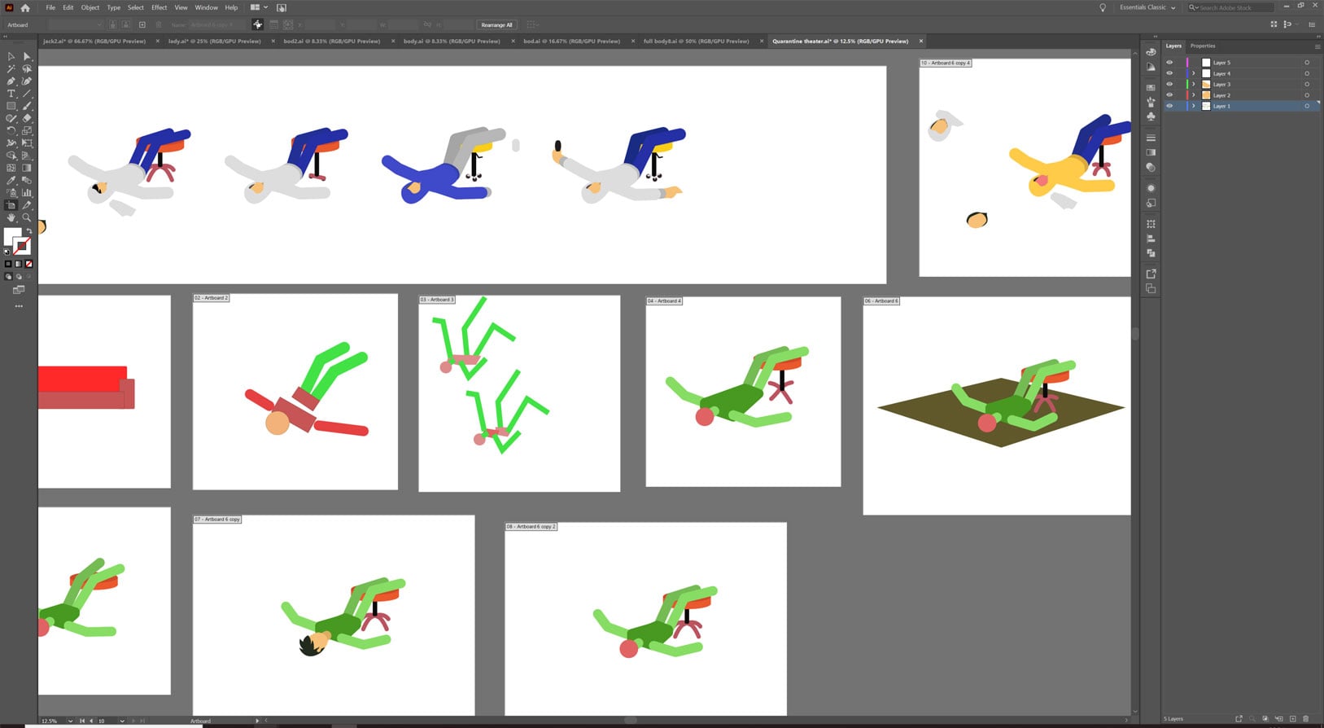The height and width of the screenshot is (728, 1324).
Task: Expand Layer 2 disclosure arrow
Action: pyautogui.click(x=1194, y=95)
